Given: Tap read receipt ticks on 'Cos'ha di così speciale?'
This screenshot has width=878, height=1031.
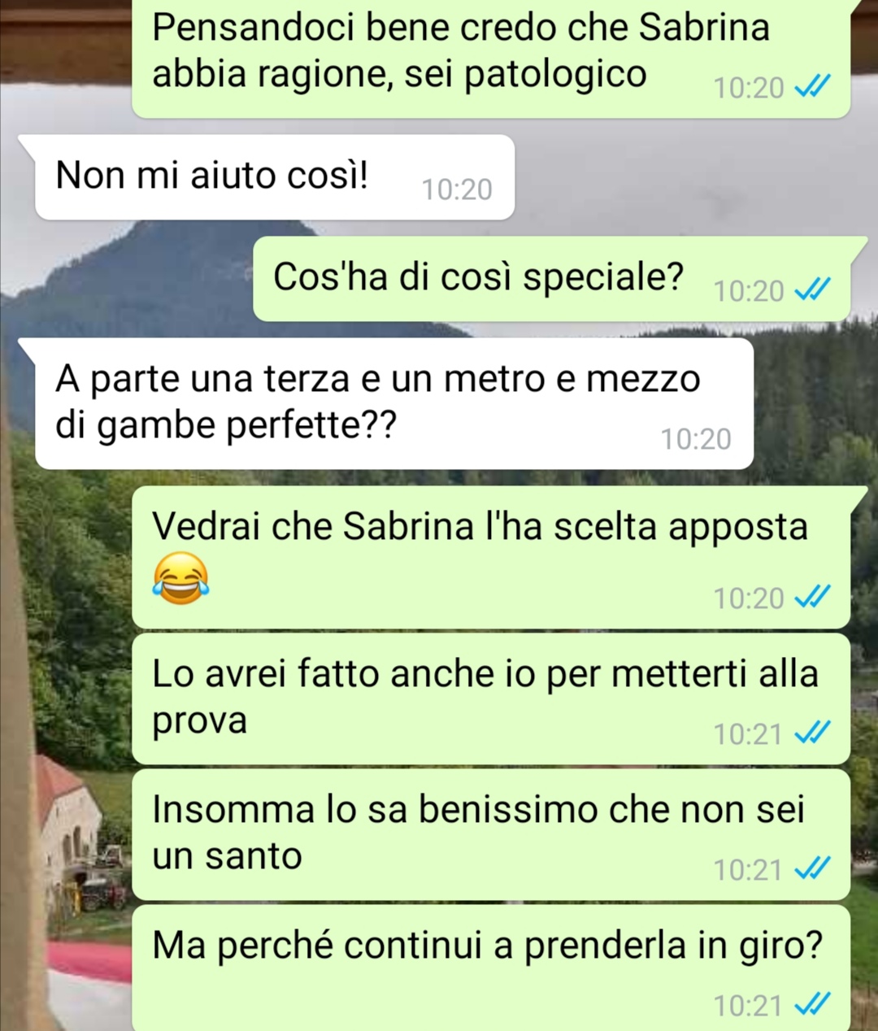Looking at the screenshot, I should point(811,289).
